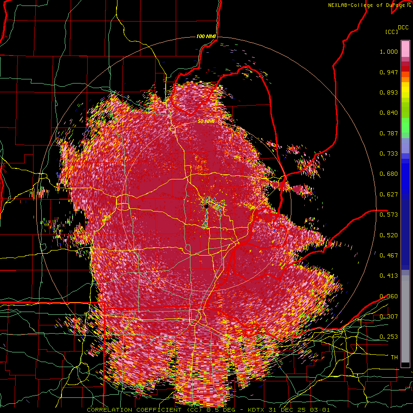Click the 0.467 scale value
413x413 pixels.
[x=389, y=255]
